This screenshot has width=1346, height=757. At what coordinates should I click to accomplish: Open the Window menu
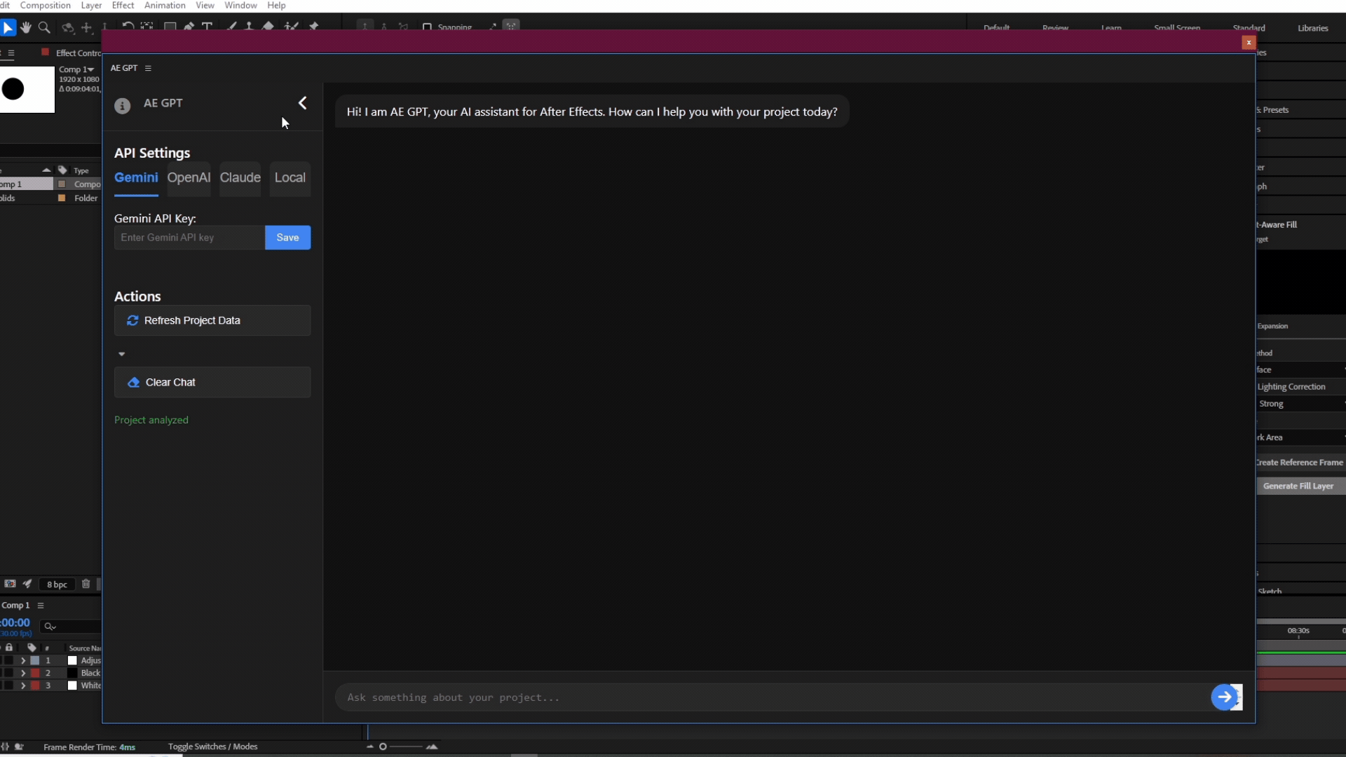tap(240, 6)
